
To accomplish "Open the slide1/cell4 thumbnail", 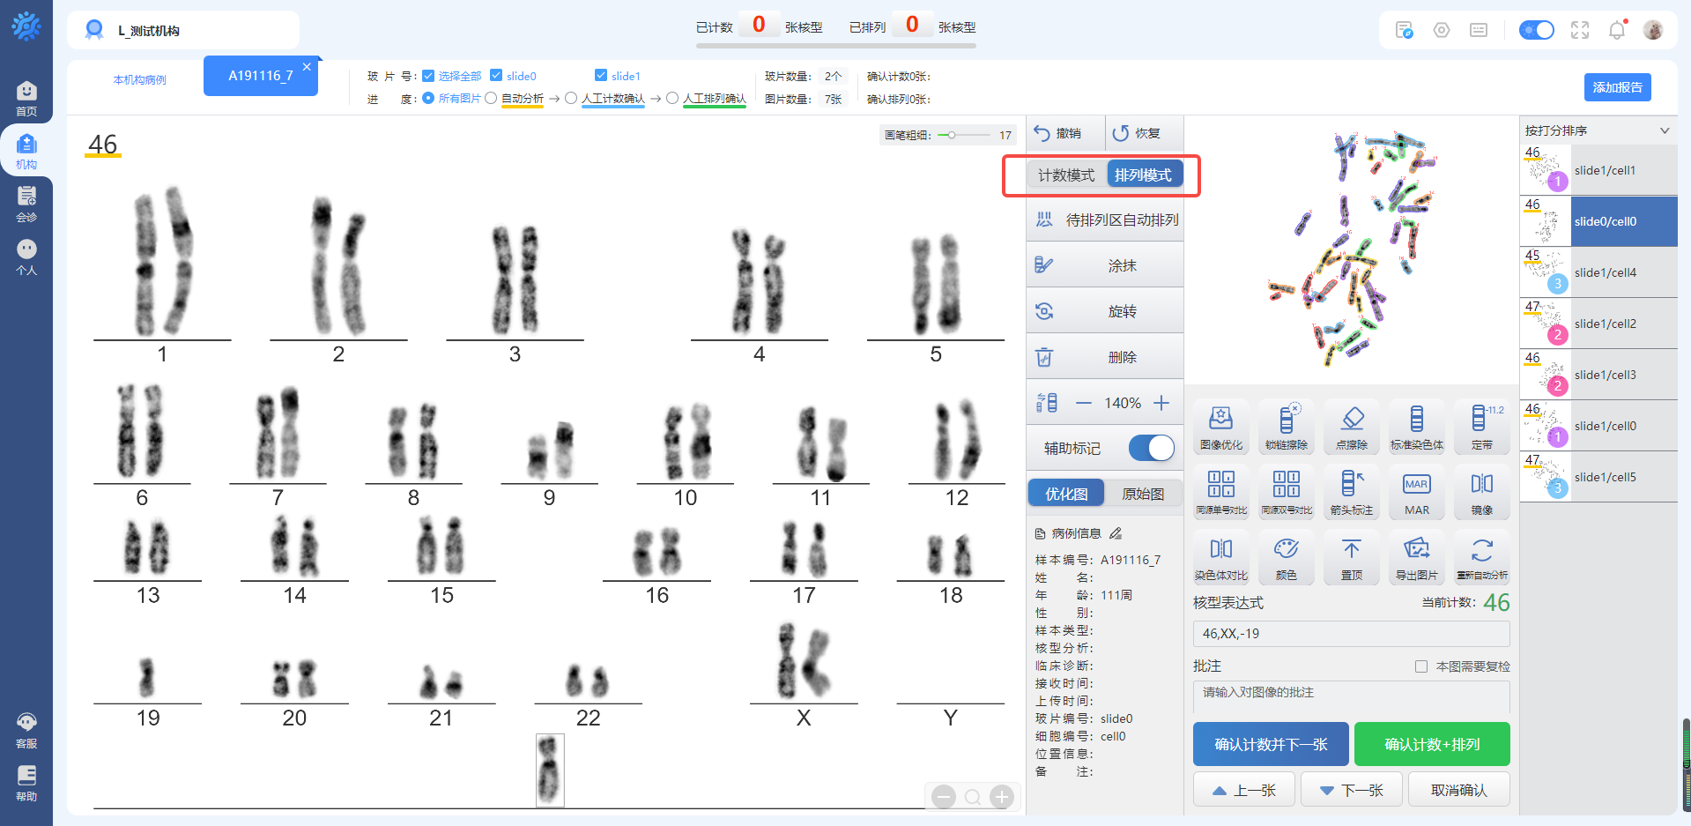I will (1598, 272).
